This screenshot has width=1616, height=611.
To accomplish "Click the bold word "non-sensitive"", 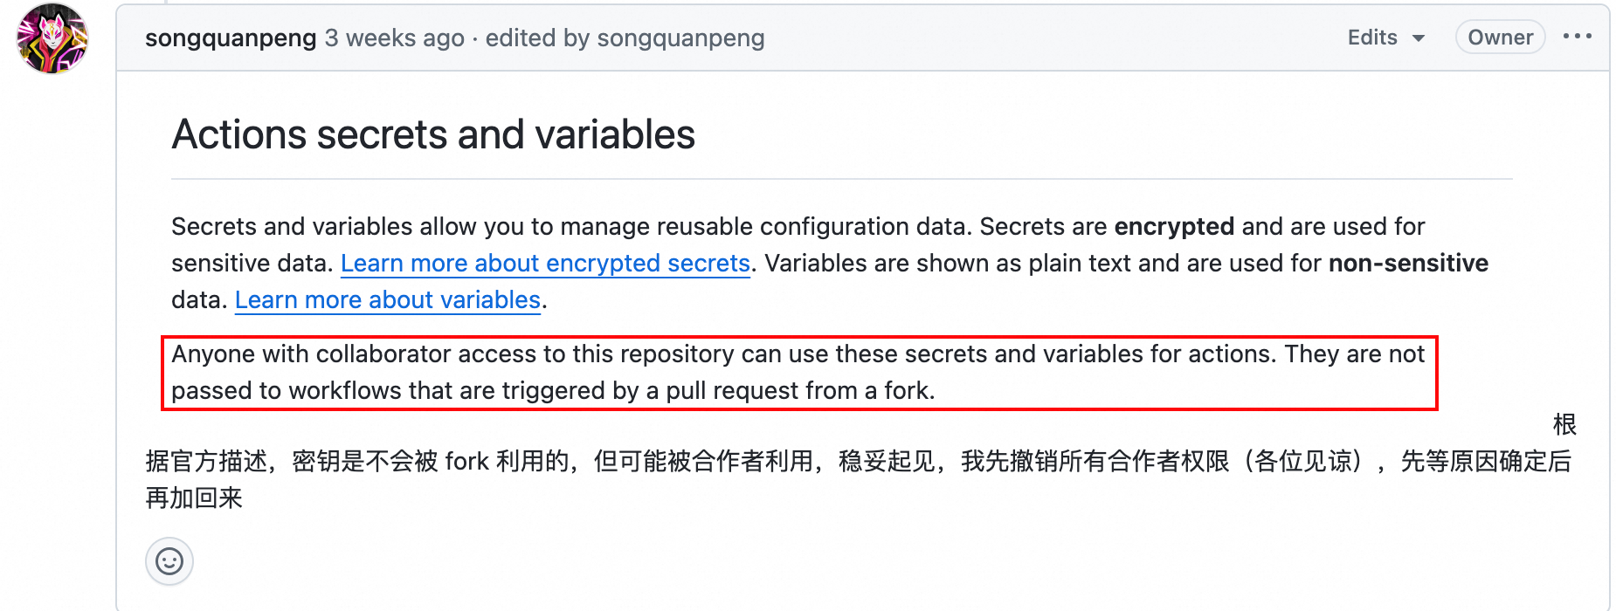I will coord(1408,264).
